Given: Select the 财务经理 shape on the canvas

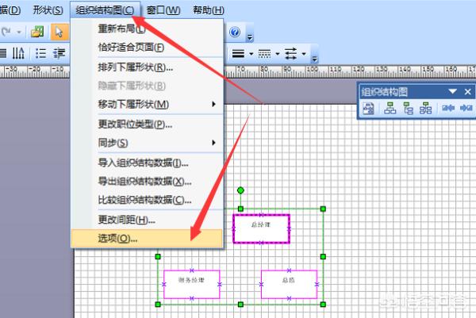Looking at the screenshot, I should click(191, 282).
